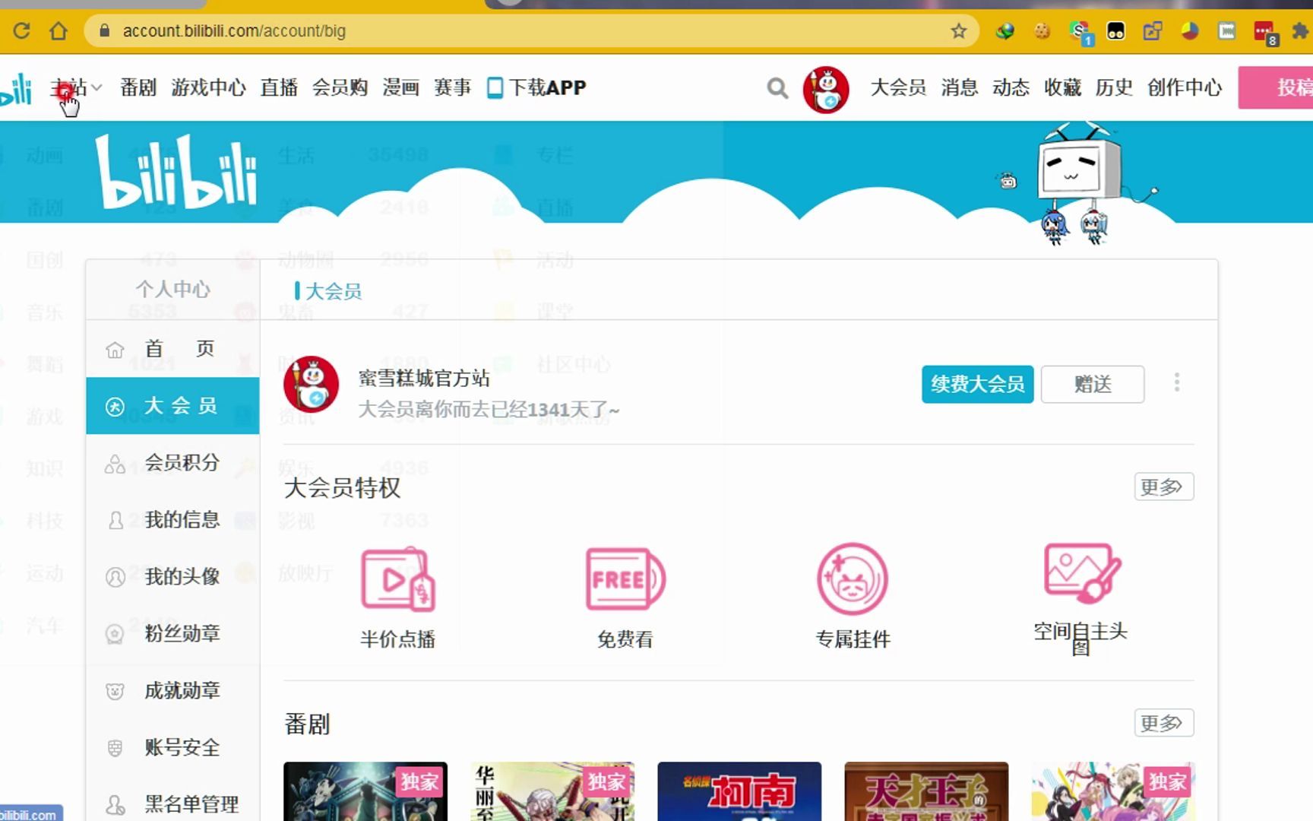The height and width of the screenshot is (821, 1313).
Task: Open the three-dot more options menu
Action: click(1177, 382)
